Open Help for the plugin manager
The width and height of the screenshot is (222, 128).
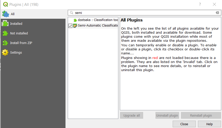pos(209,124)
